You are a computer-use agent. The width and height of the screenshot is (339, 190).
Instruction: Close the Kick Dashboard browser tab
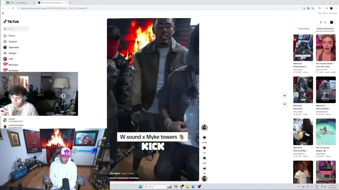point(34,3)
